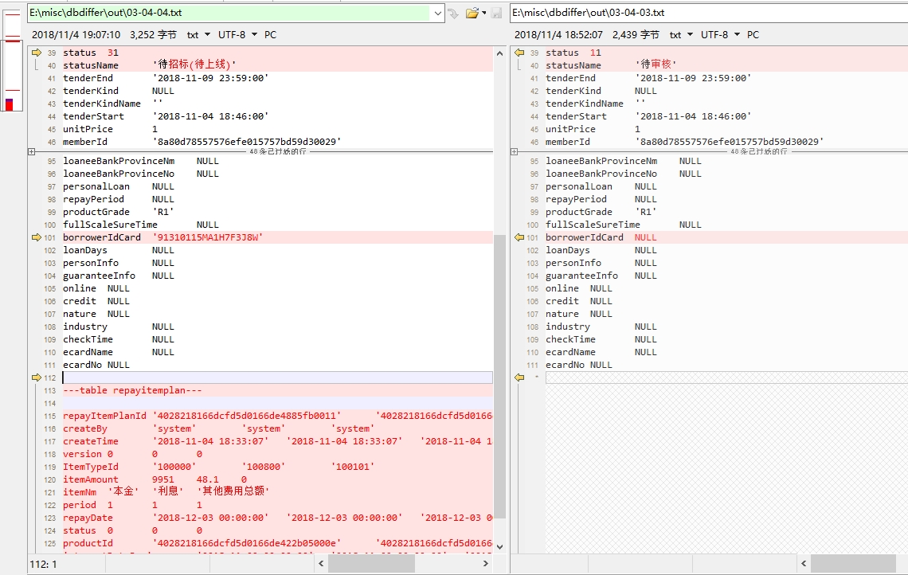
Task: Click the left pane vertical scrollbar thumb
Action: click(499, 374)
